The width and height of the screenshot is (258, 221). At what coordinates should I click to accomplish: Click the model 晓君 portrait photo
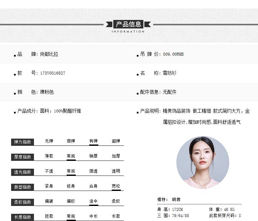202,162
